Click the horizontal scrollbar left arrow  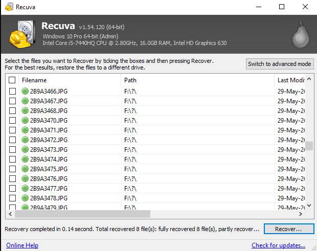[10, 214]
